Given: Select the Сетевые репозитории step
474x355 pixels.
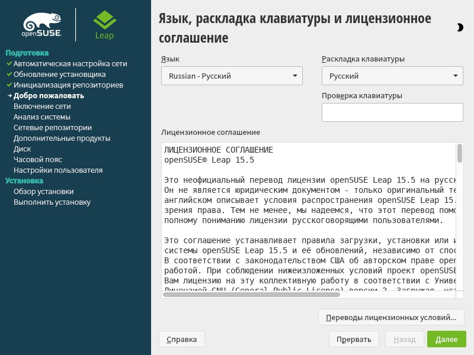Looking at the screenshot, I should tap(53, 128).
